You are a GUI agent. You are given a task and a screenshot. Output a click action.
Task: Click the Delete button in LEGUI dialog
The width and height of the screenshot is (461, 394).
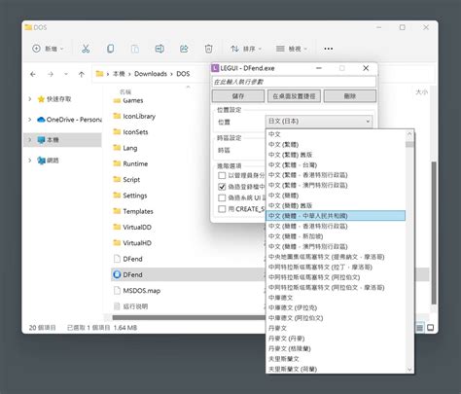(350, 96)
